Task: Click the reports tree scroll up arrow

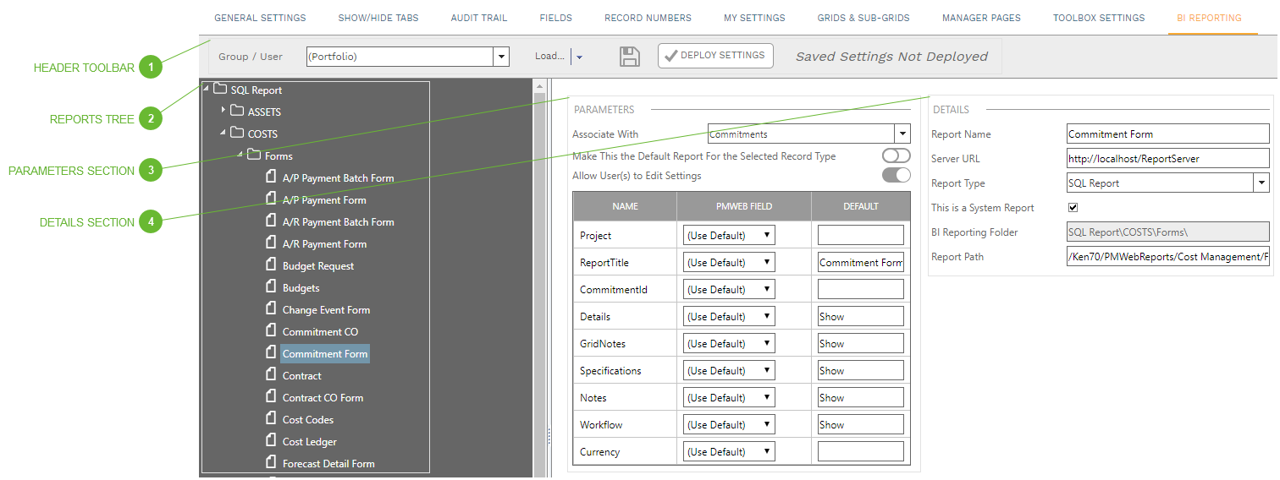Action: (x=539, y=86)
